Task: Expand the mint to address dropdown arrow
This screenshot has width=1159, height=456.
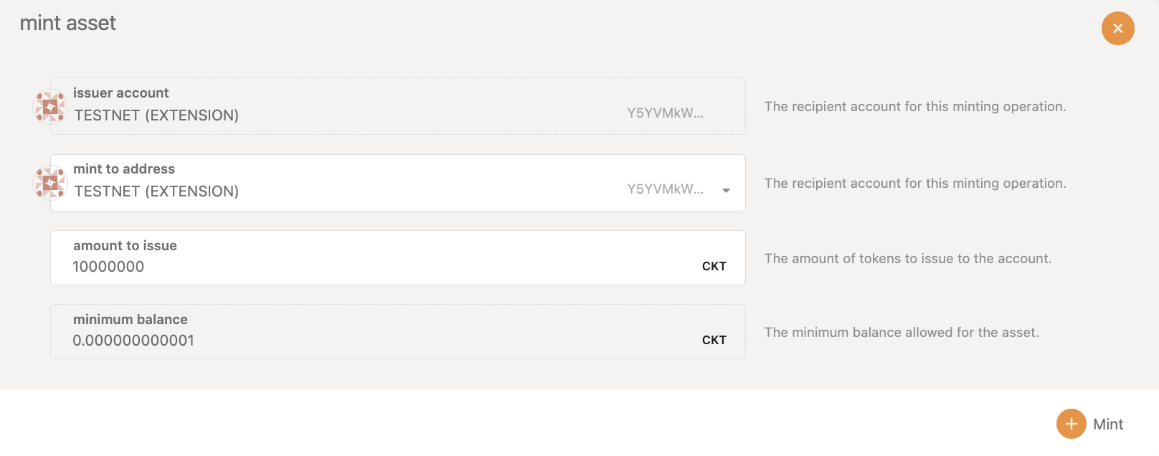Action: coord(726,191)
